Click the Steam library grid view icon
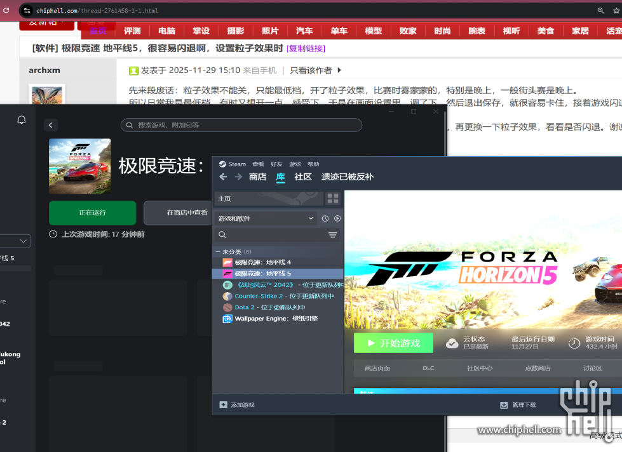Screen dimensions: 622x452 pos(333,199)
